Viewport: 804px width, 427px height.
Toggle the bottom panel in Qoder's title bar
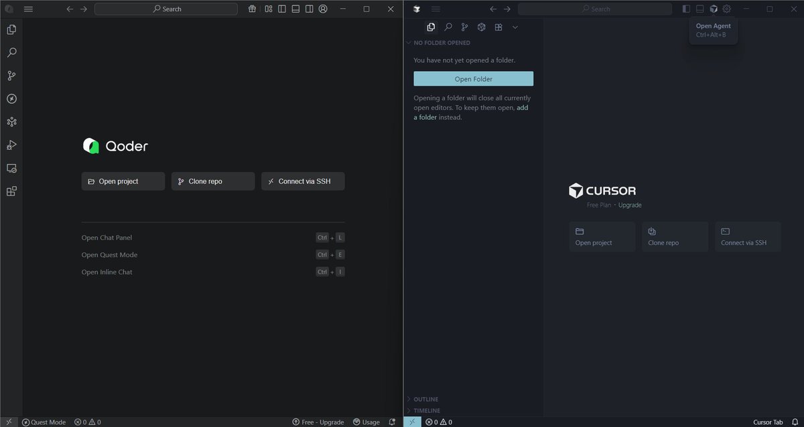295,9
